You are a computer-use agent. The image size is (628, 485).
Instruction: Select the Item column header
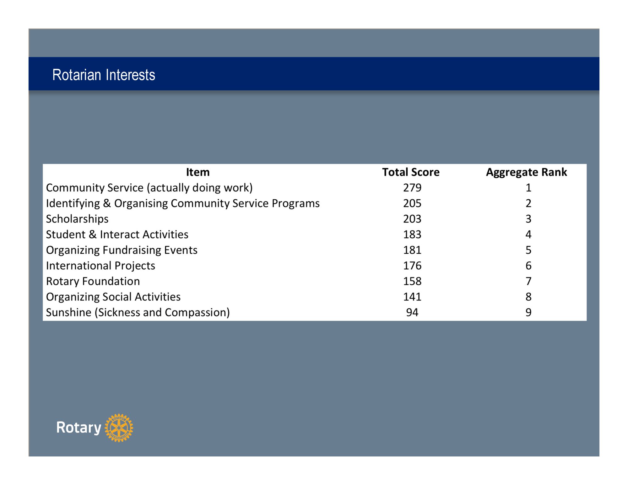pyautogui.click(x=198, y=172)
